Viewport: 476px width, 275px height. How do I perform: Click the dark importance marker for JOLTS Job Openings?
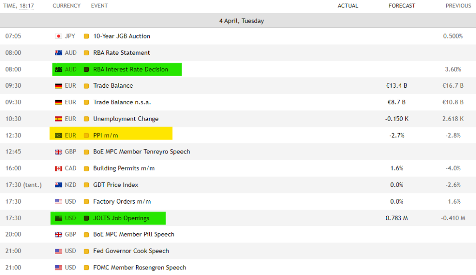[x=86, y=218]
